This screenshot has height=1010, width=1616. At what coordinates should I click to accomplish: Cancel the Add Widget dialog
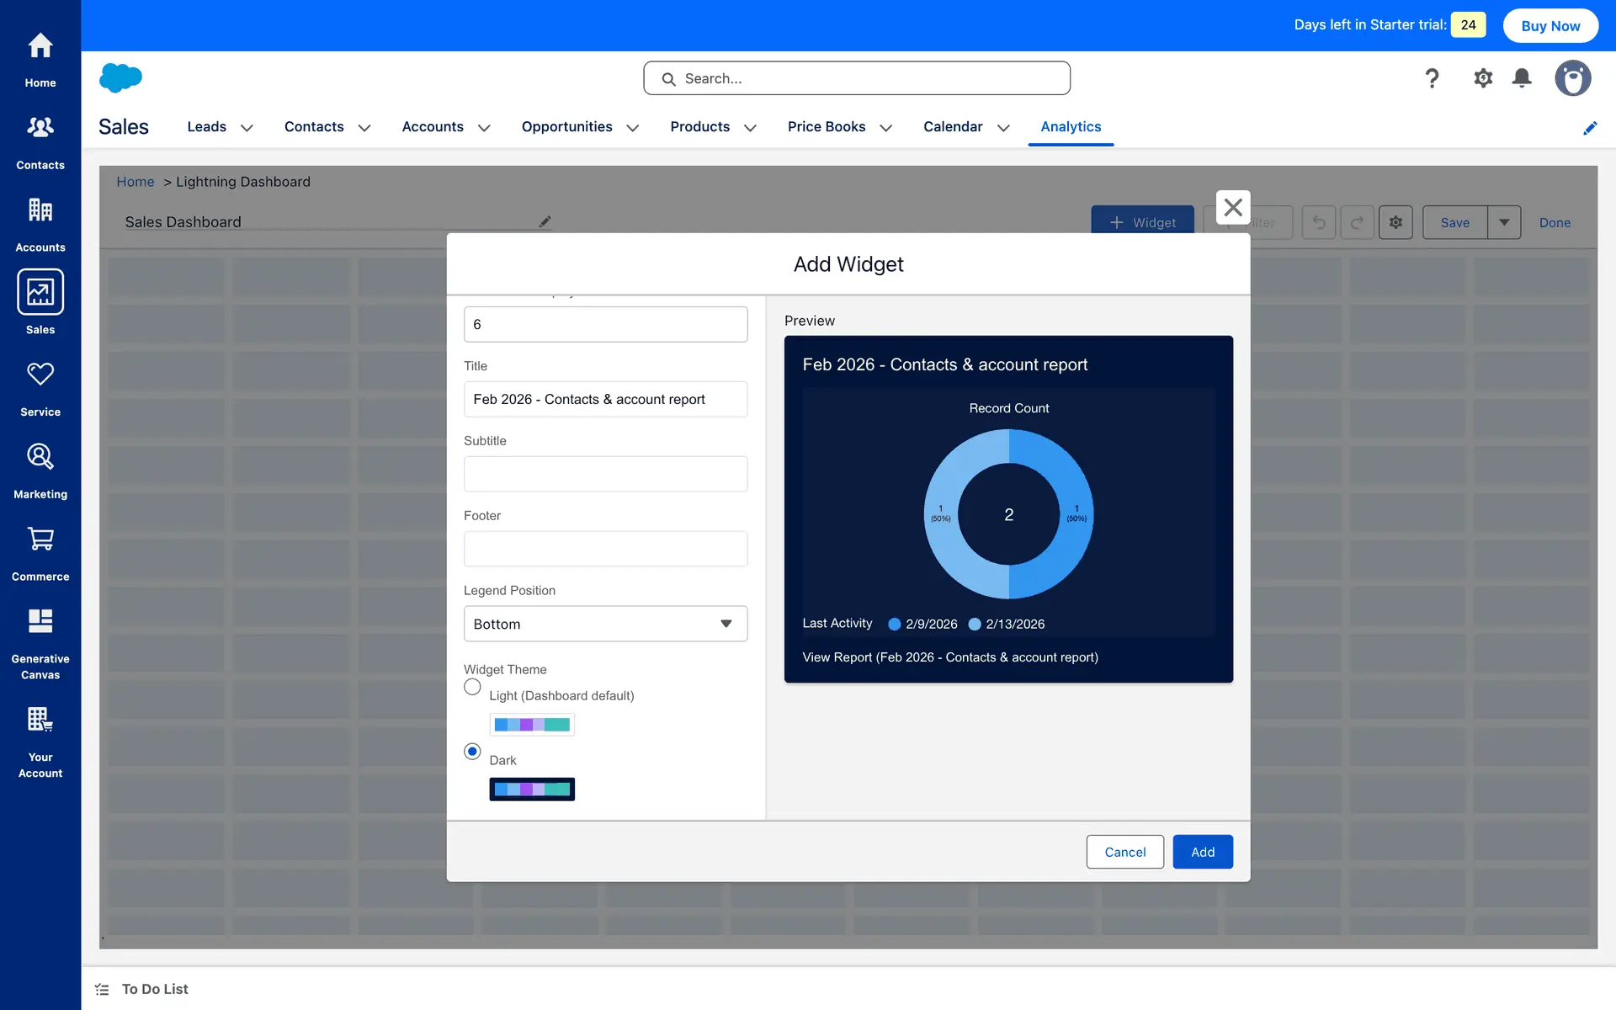[x=1124, y=852]
